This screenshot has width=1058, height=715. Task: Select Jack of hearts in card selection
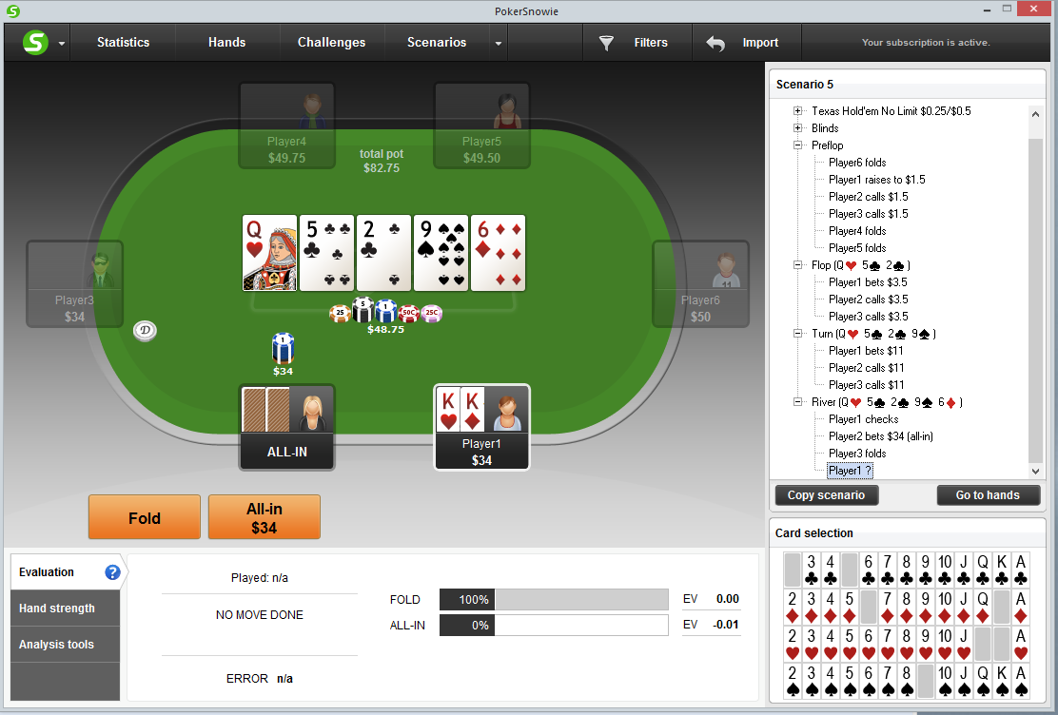pyautogui.click(x=964, y=645)
